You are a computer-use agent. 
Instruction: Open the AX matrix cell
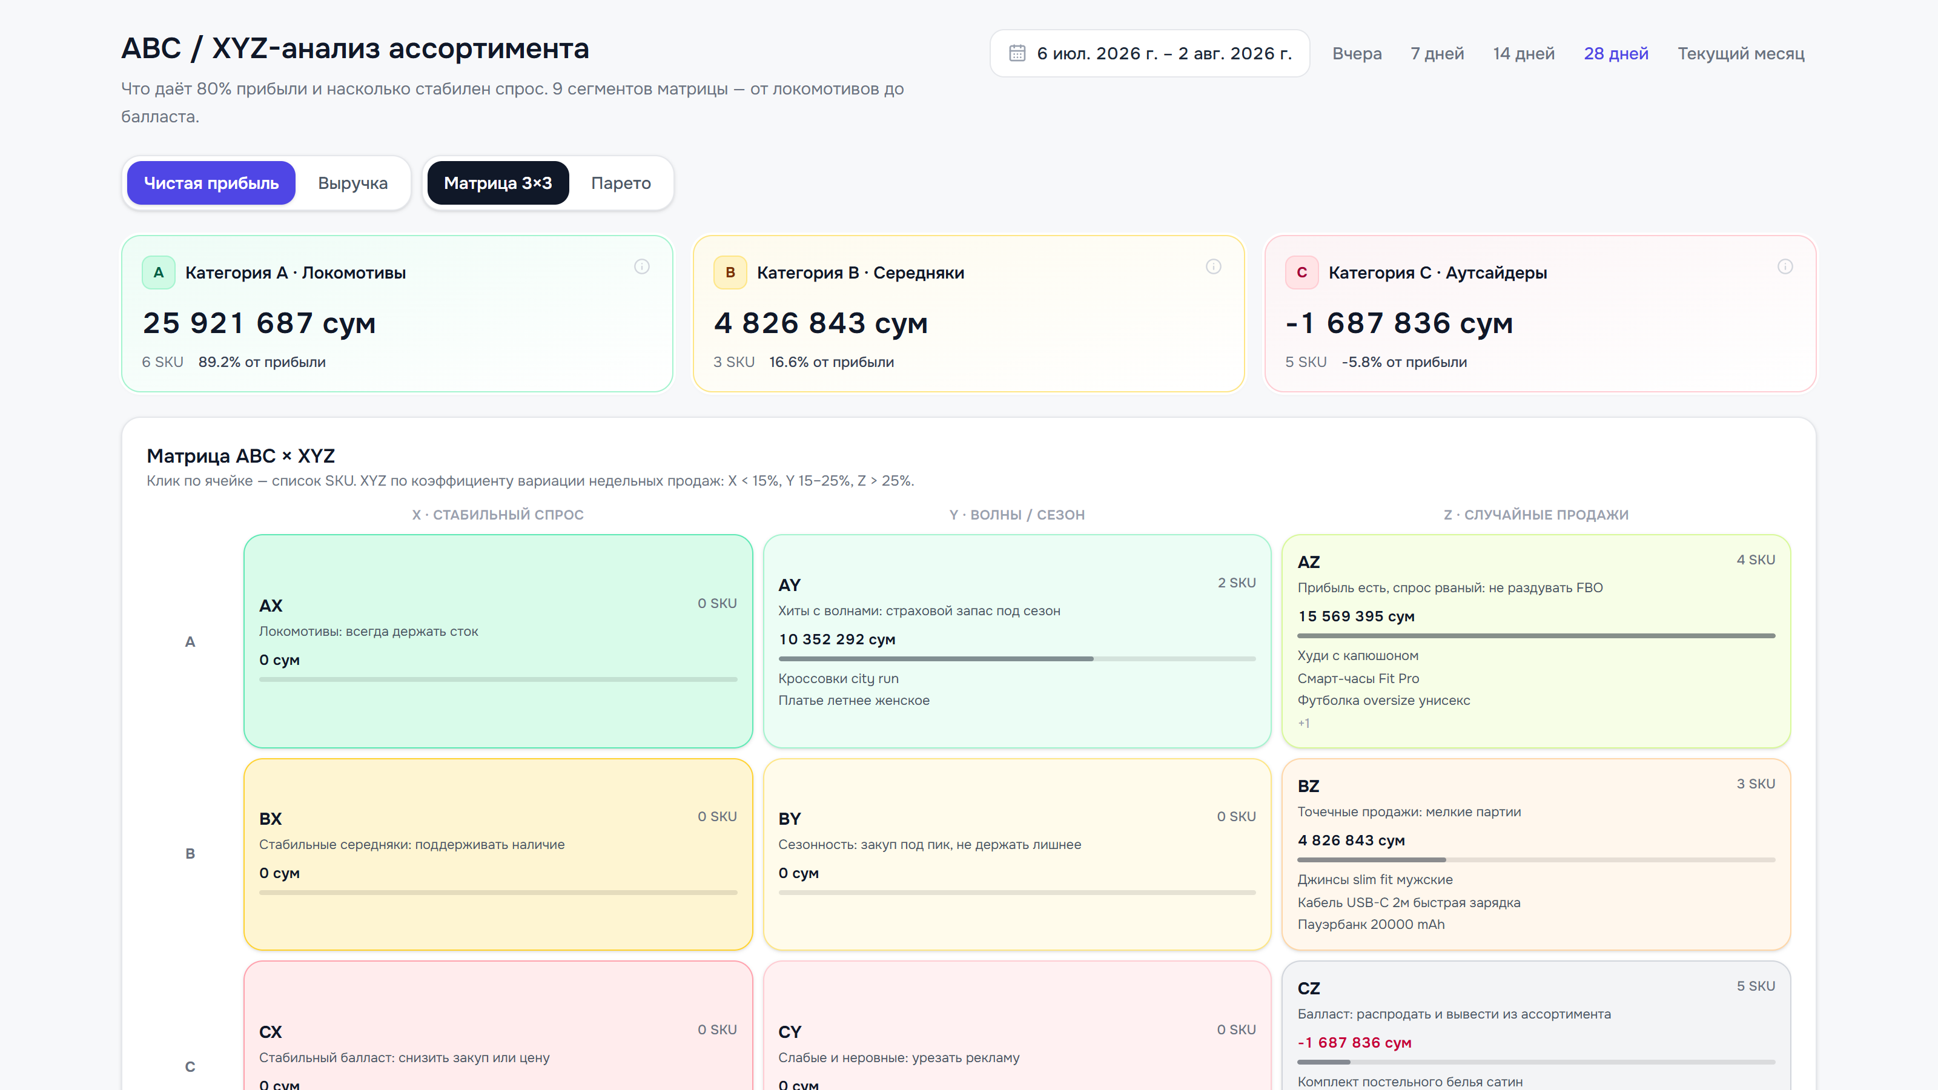pyautogui.click(x=498, y=641)
